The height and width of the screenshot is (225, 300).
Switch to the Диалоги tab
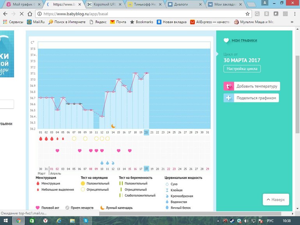(183, 5)
